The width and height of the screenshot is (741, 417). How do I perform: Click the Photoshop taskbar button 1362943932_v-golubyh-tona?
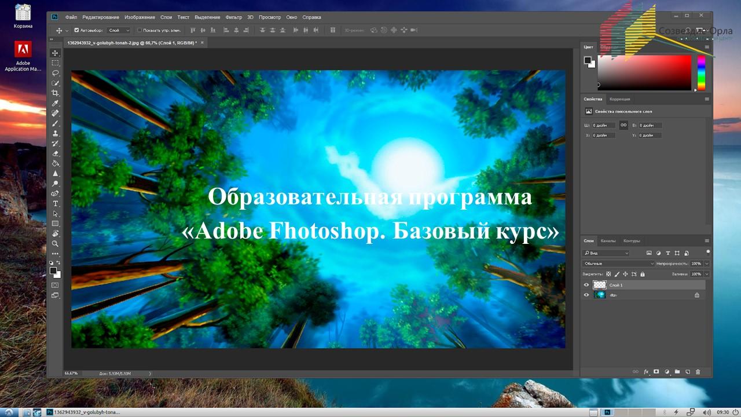click(83, 412)
